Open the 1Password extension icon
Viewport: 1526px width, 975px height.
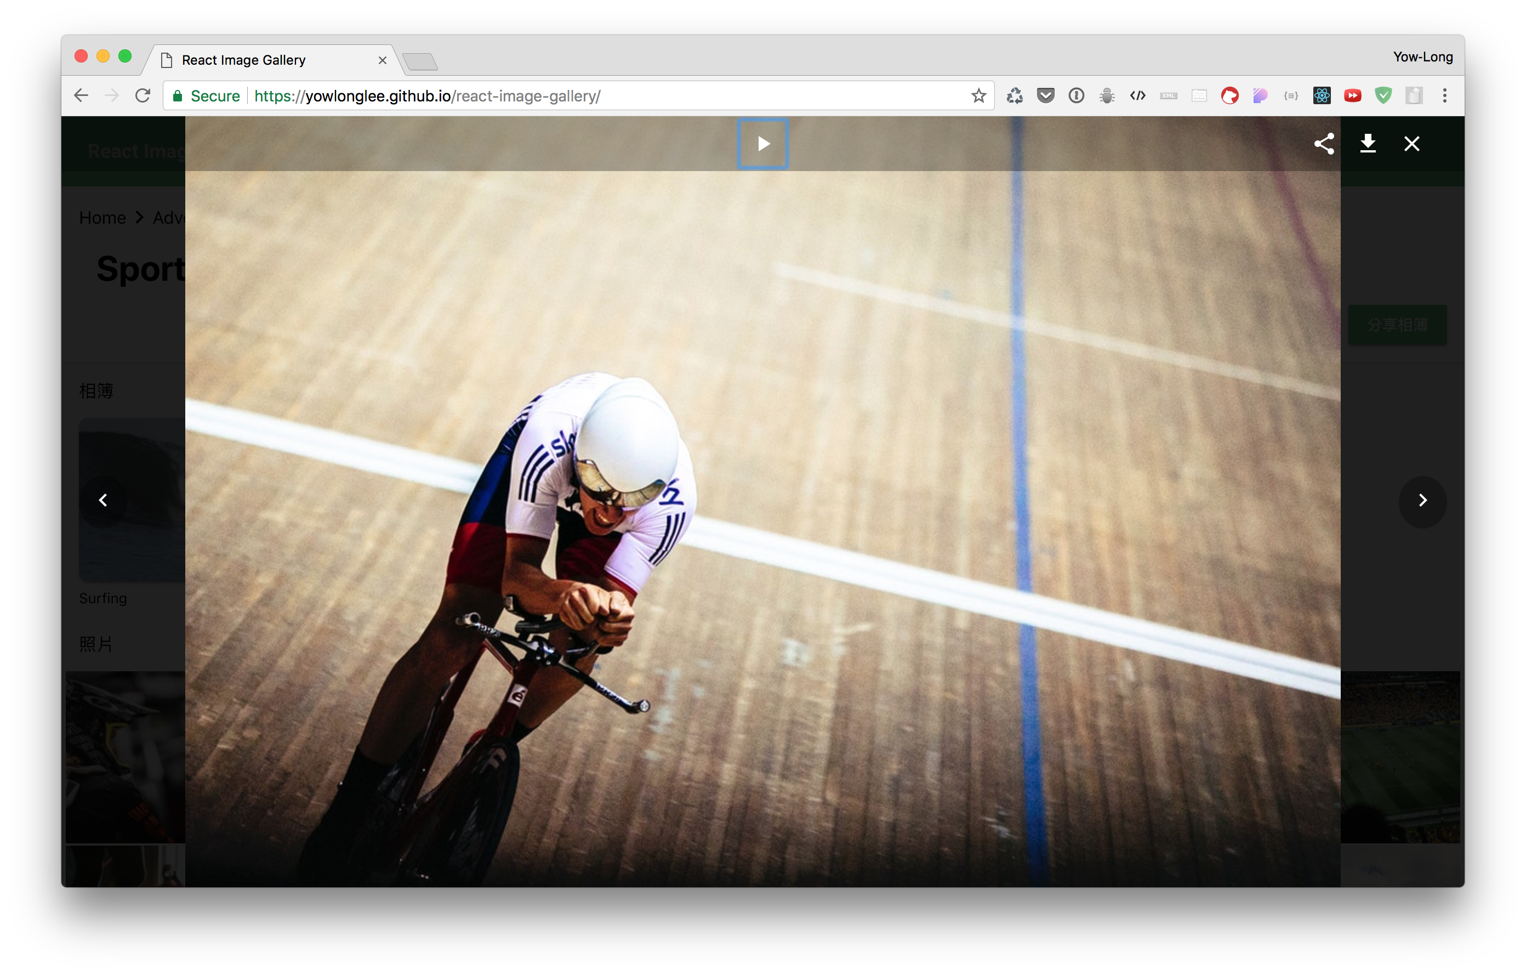tap(1076, 96)
